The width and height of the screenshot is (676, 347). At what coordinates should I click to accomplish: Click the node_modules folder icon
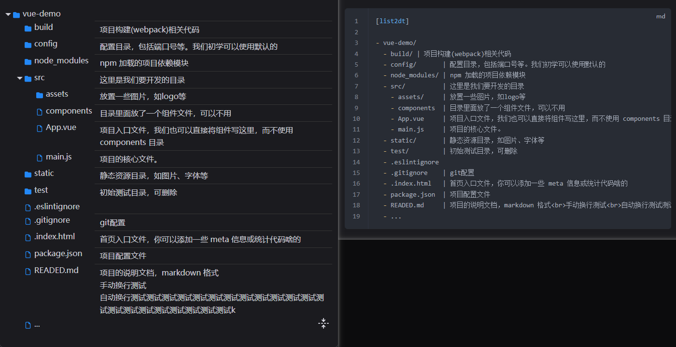coord(28,61)
